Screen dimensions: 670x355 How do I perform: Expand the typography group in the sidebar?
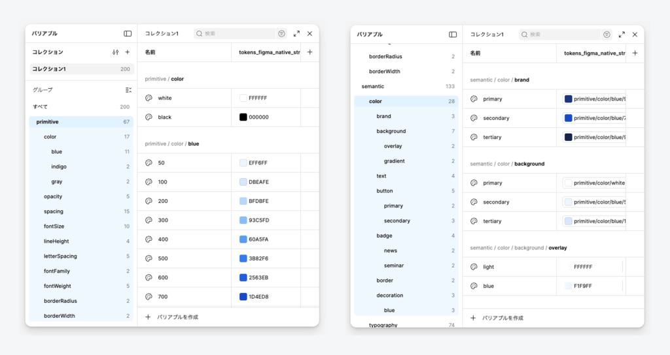[x=383, y=325]
